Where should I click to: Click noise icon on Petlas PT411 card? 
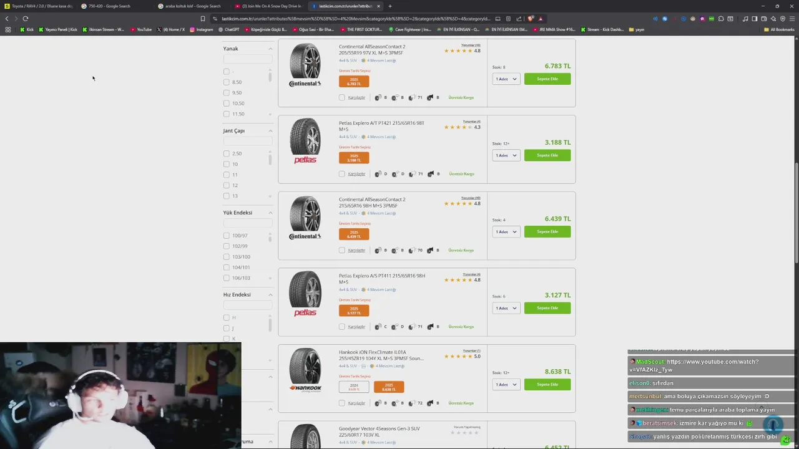(412, 327)
